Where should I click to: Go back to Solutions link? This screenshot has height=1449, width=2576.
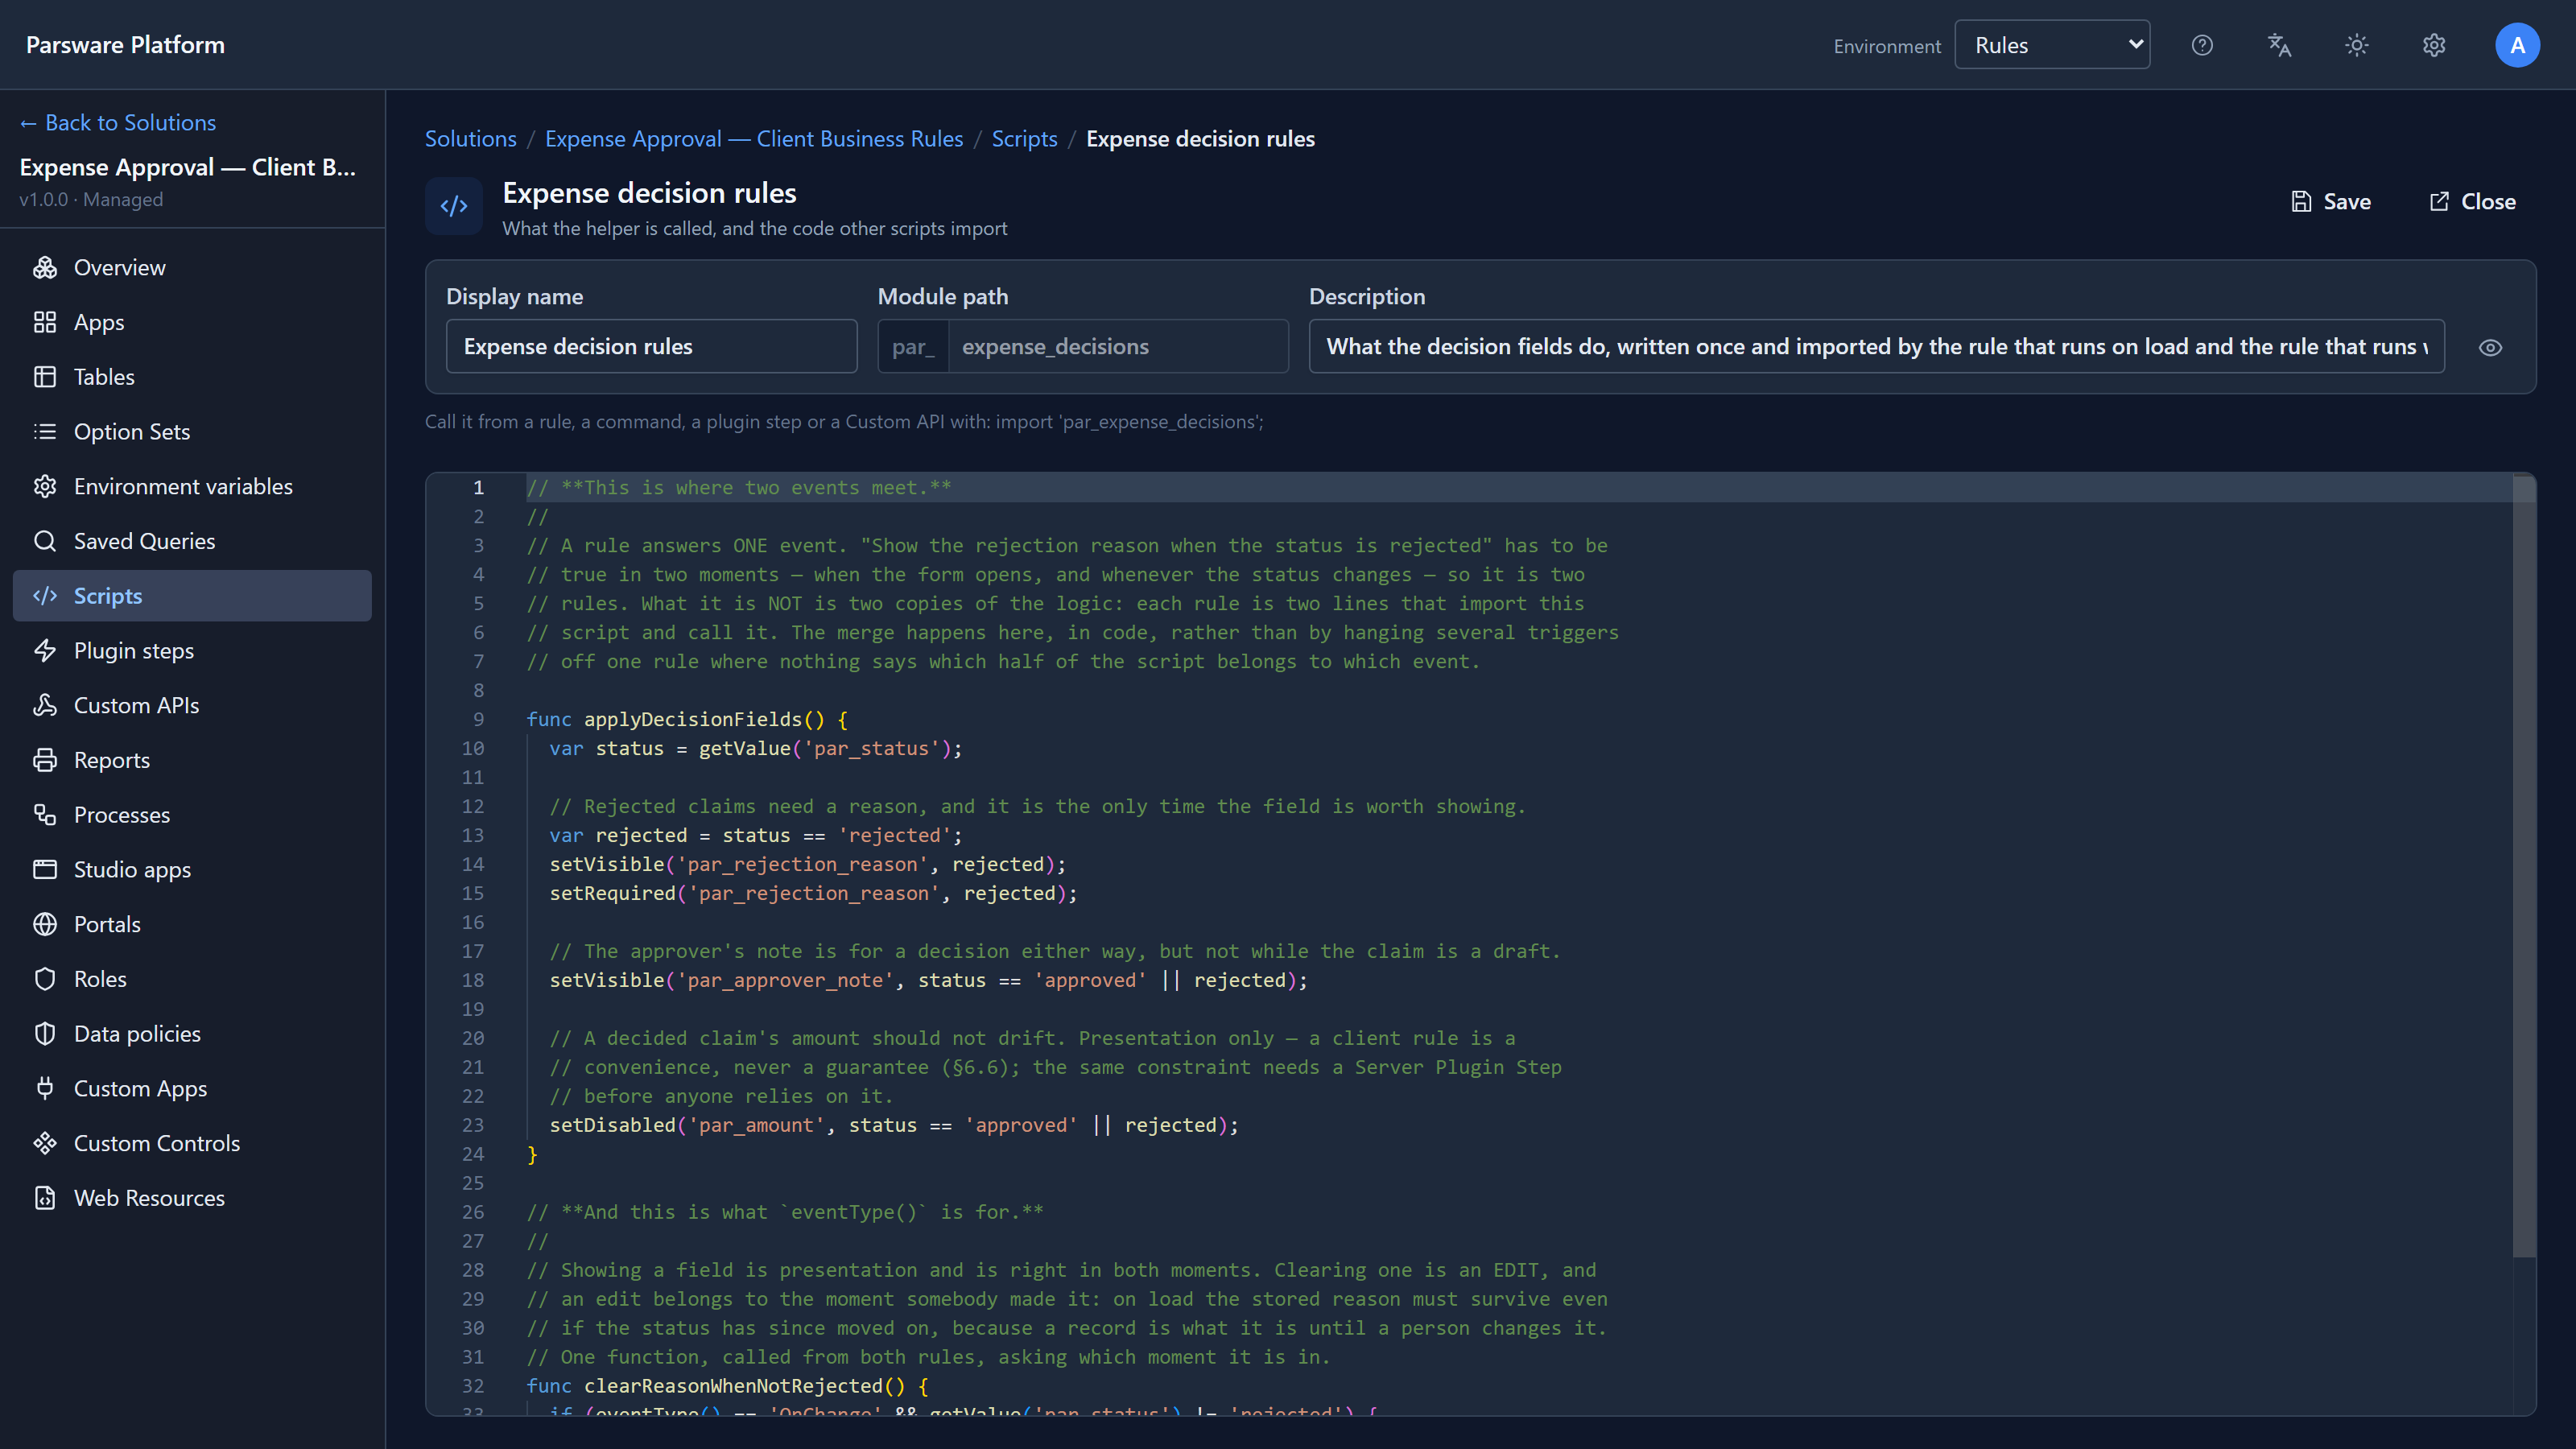[118, 122]
